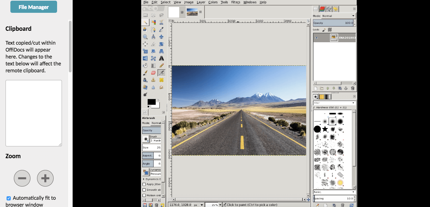Uncheck Automatically fit to browser window
430x207 pixels.
8,198
